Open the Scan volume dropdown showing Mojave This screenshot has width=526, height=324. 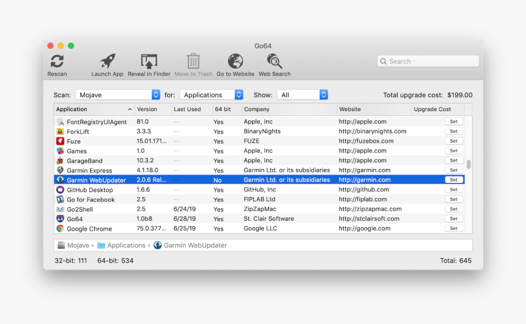click(x=118, y=95)
